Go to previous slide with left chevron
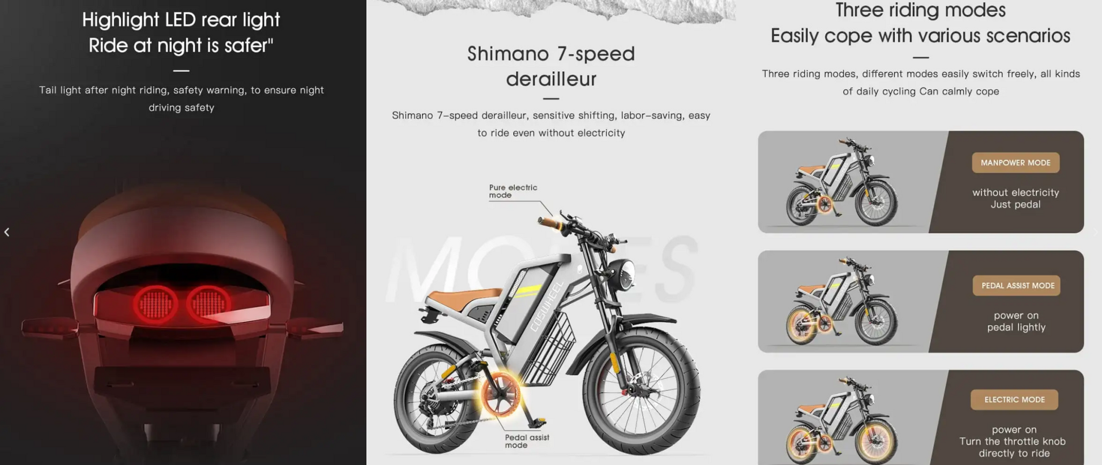The image size is (1102, 465). tap(7, 232)
